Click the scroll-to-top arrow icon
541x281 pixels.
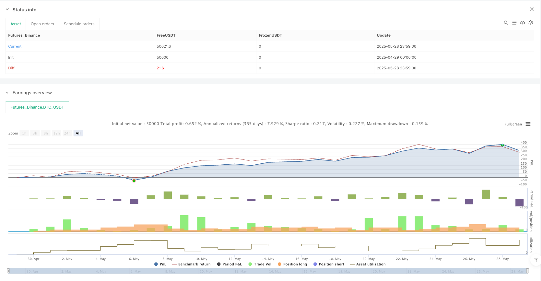pyautogui.click(x=536, y=260)
